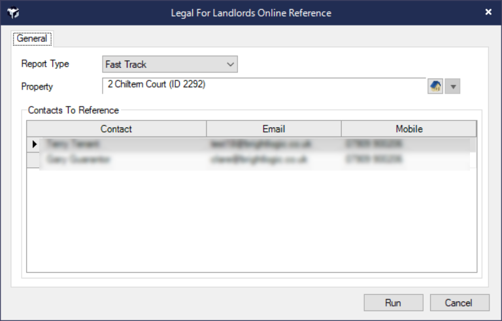
Task: Click the property house lookup icon
Action: pos(435,86)
